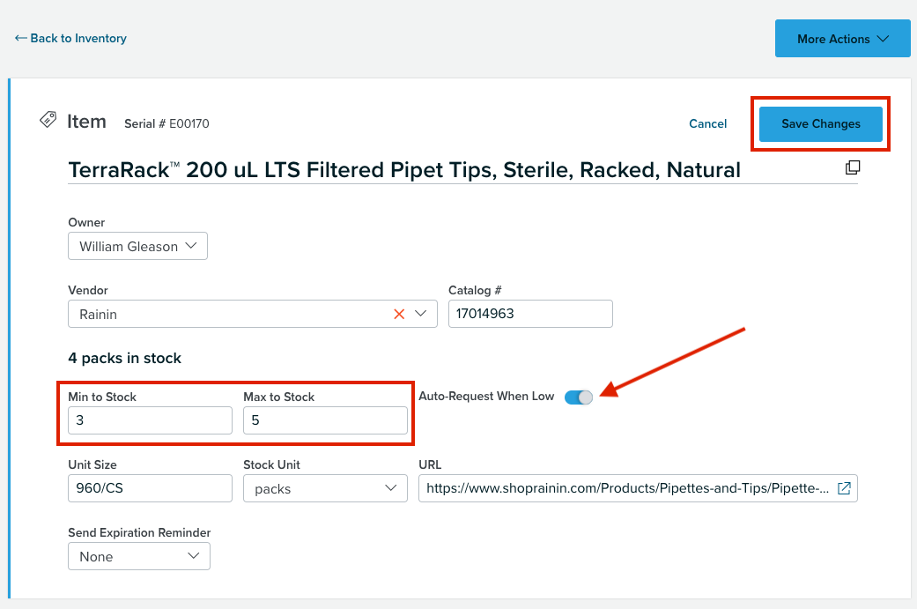The height and width of the screenshot is (609, 917).
Task: Clear the Rainin vendor with red X
Action: tap(399, 314)
